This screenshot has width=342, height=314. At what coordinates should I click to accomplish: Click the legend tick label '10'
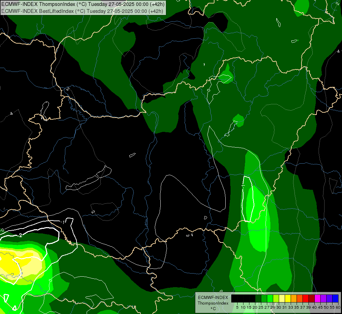tap(243, 307)
